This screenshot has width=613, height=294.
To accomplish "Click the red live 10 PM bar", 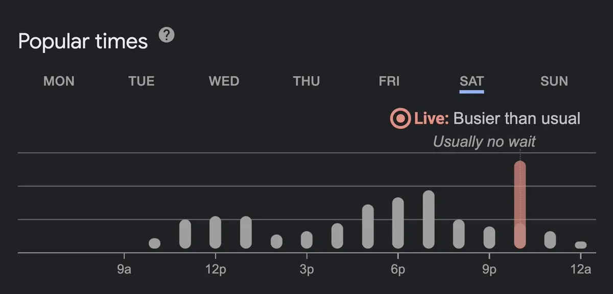I will pos(520,204).
